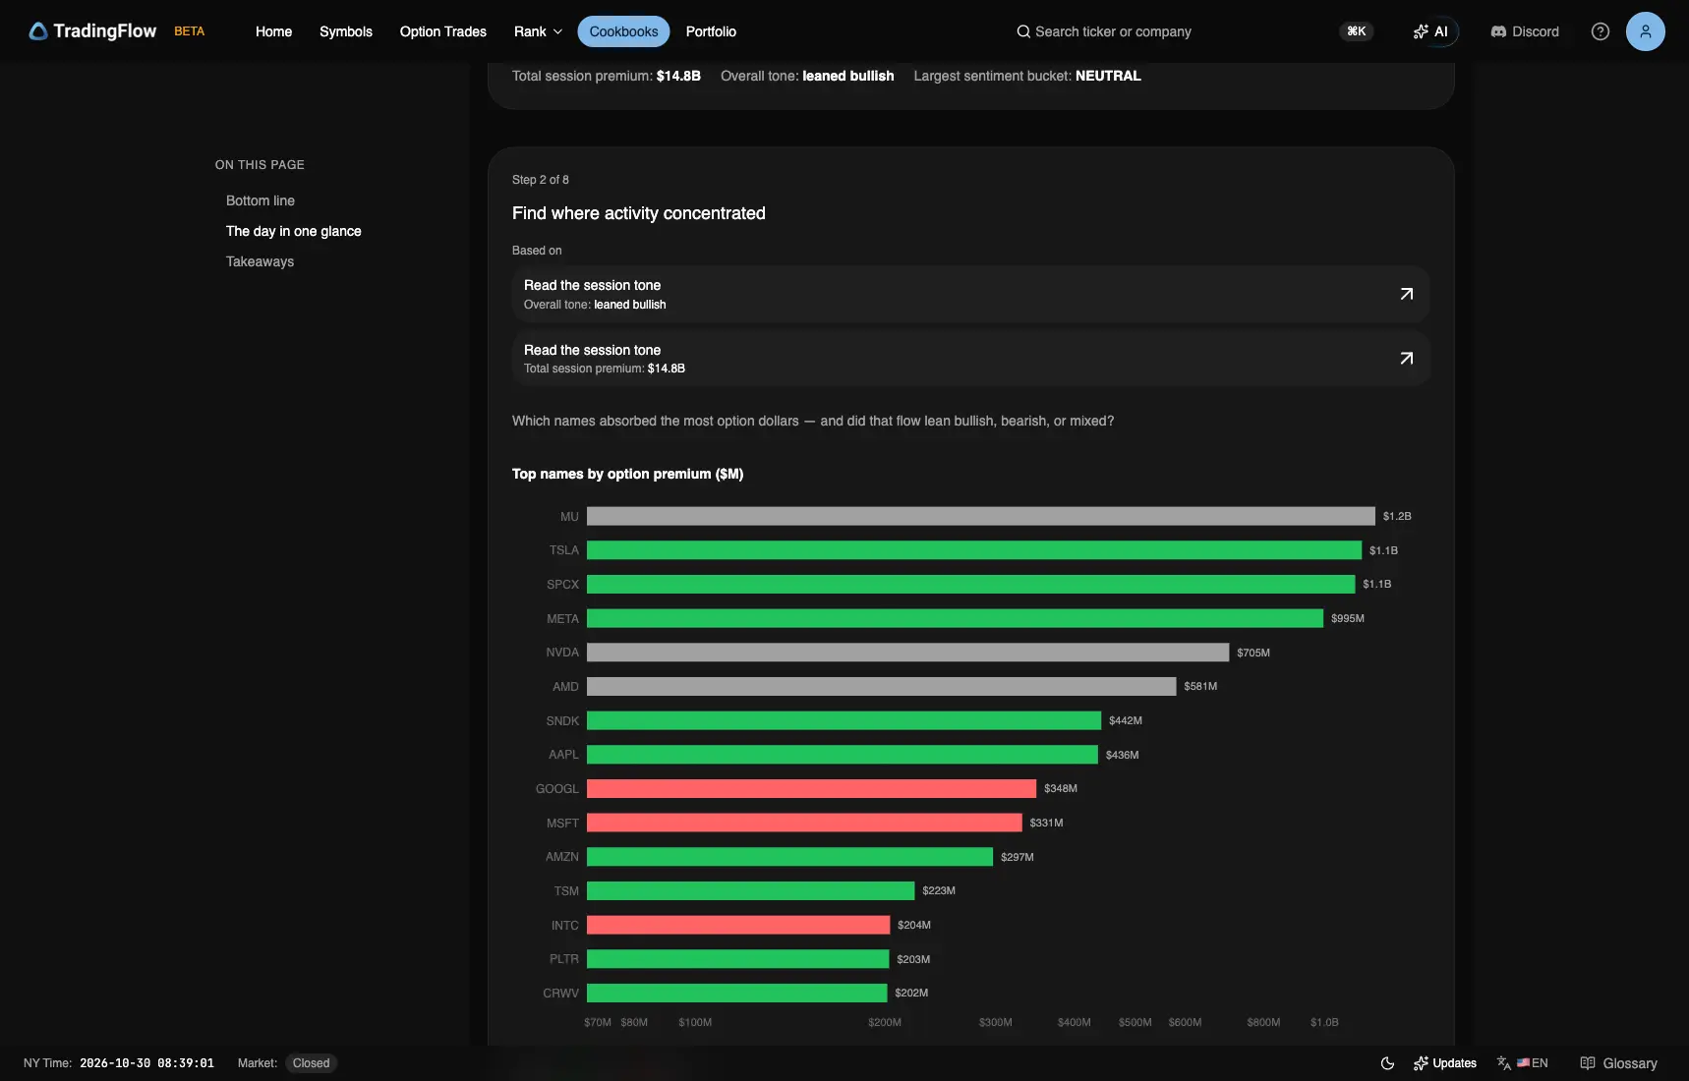
Task: Go to the Home tab
Action: (273, 31)
